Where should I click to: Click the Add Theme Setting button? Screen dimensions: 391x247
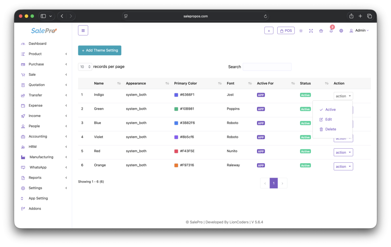tap(100, 50)
